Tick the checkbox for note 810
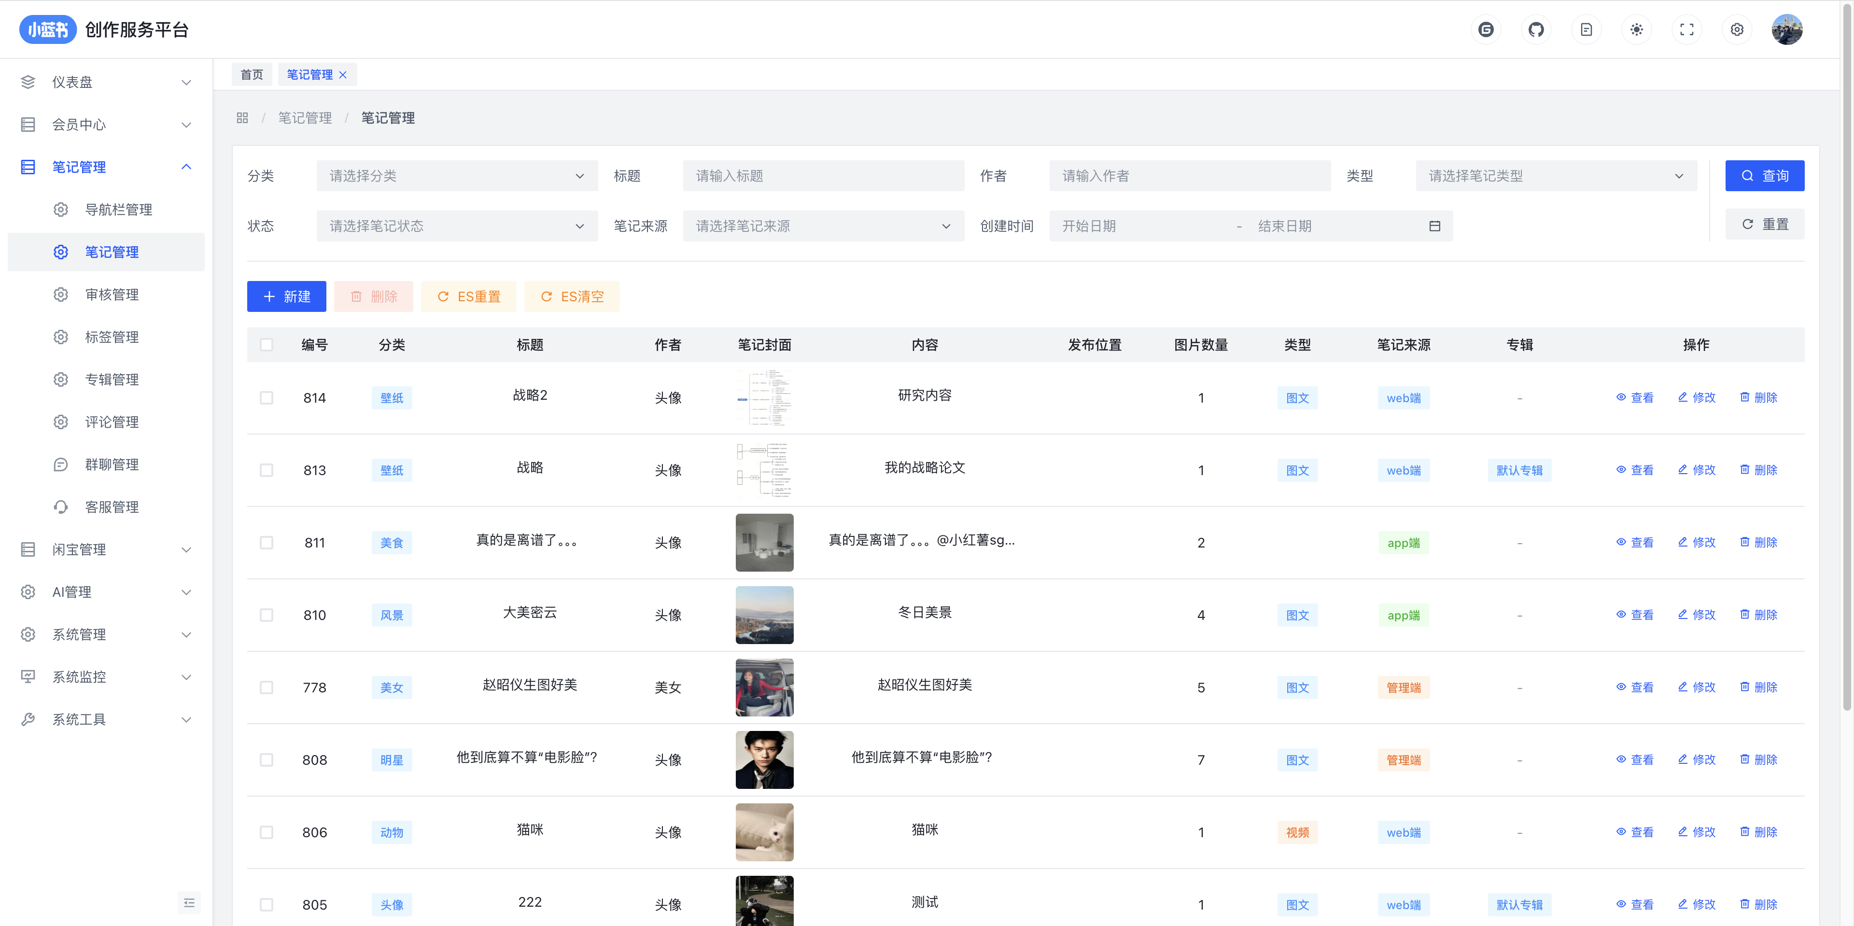Screen dimensions: 1854x926 [267, 615]
